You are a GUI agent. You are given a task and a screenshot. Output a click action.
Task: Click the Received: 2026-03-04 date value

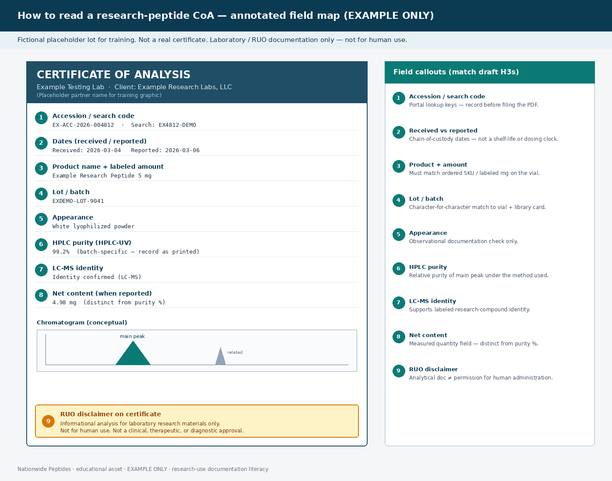[x=87, y=150]
